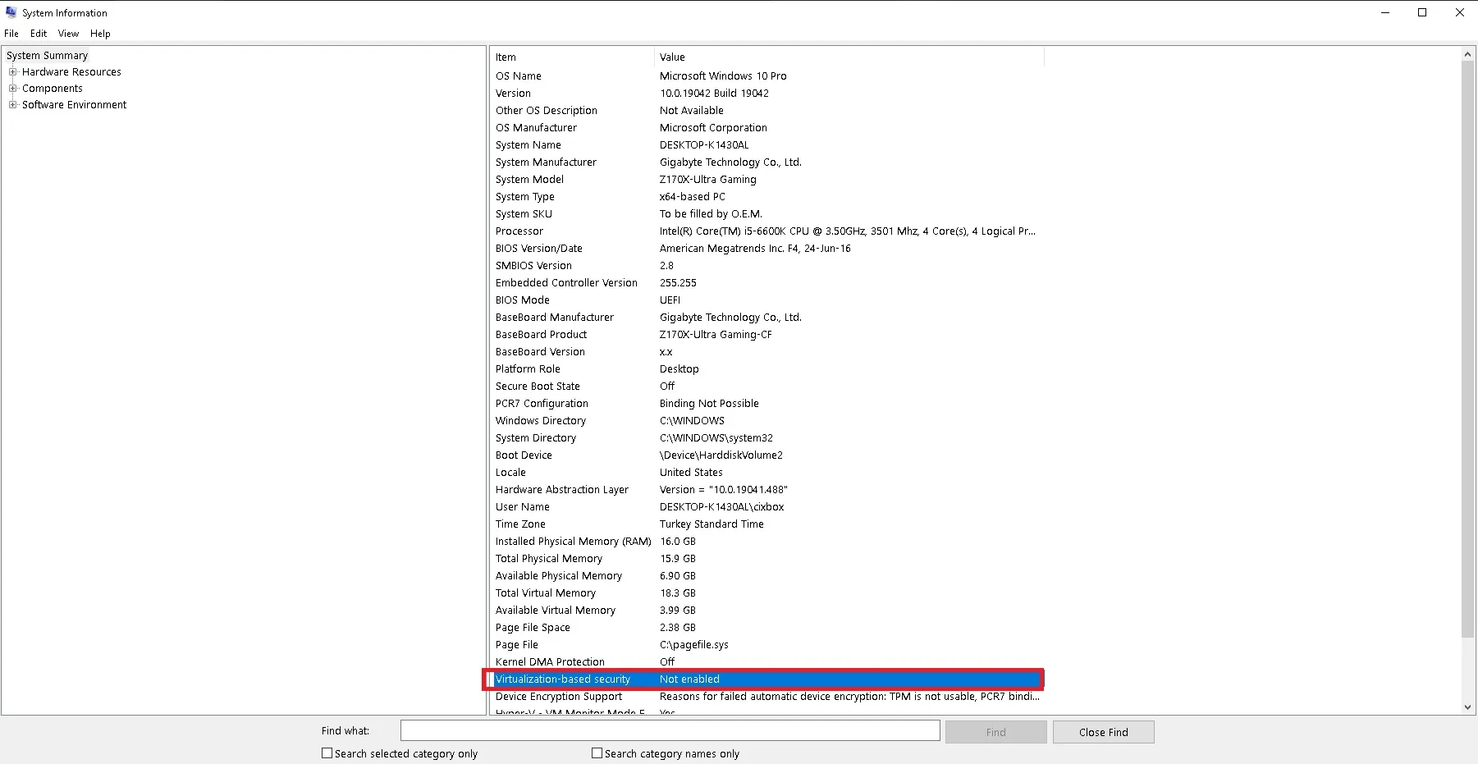1478x764 pixels.
Task: Enable Search selected category only checkbox
Action: [327, 753]
